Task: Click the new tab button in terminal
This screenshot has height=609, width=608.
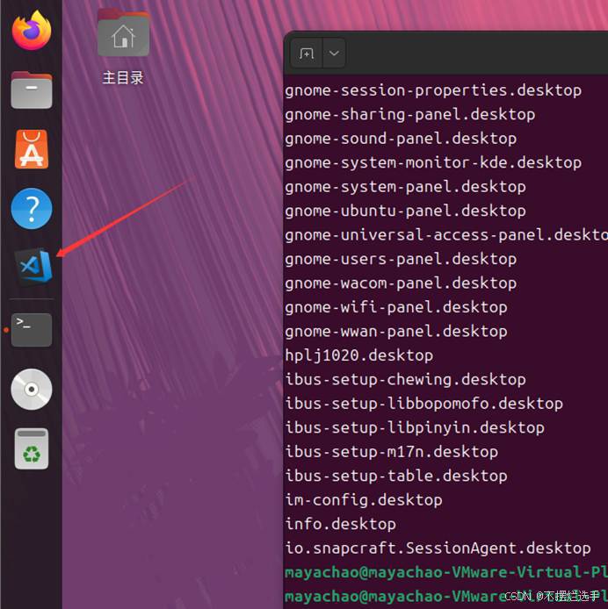Action: click(x=307, y=54)
